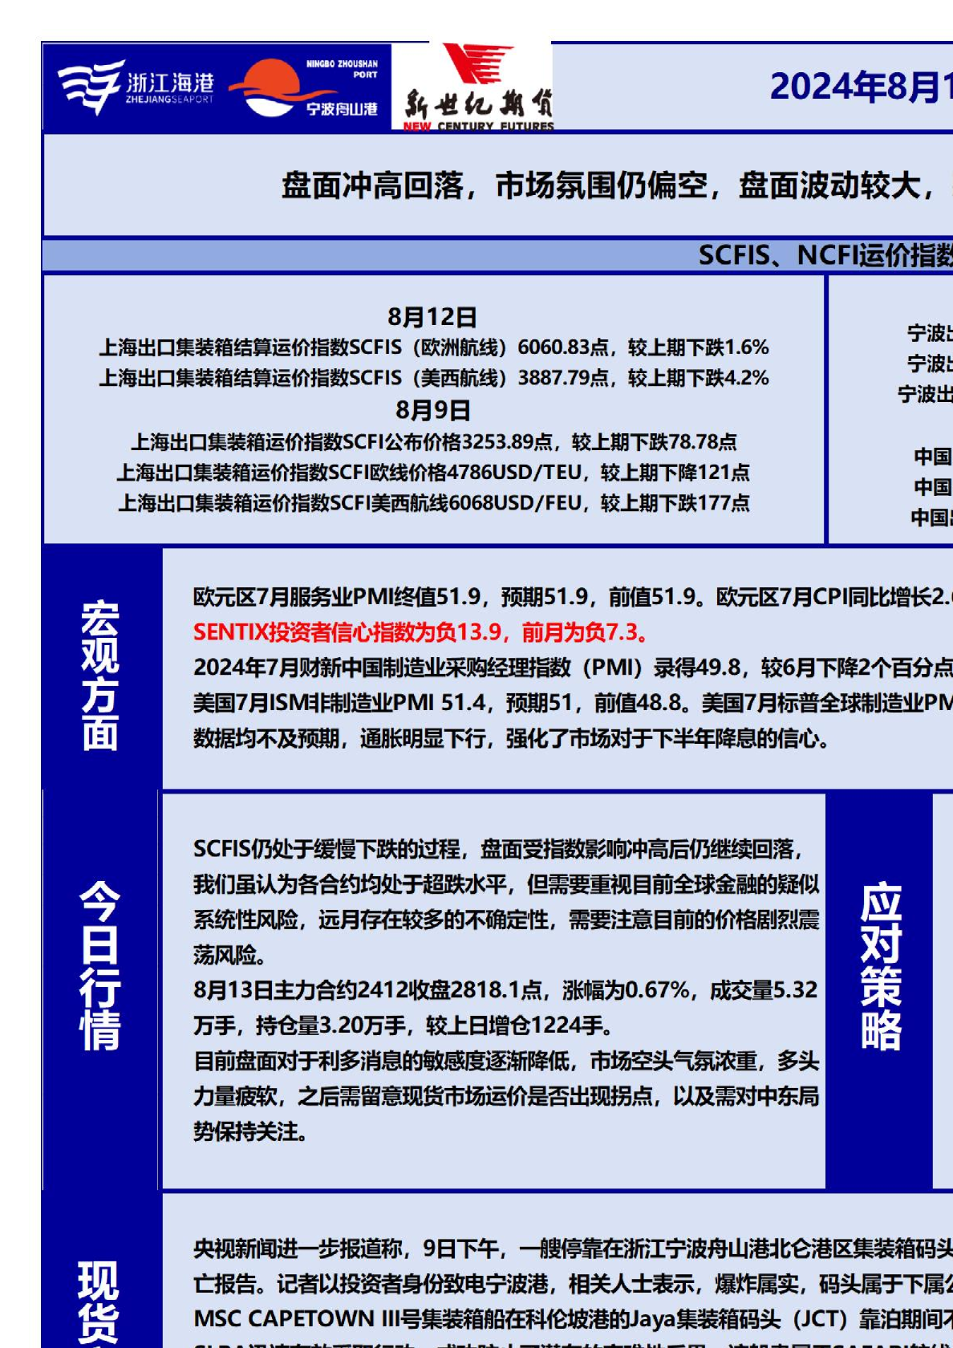Screen dimensions: 953x1348
Task: Click the 8月12日 date heading
Action: tap(432, 317)
